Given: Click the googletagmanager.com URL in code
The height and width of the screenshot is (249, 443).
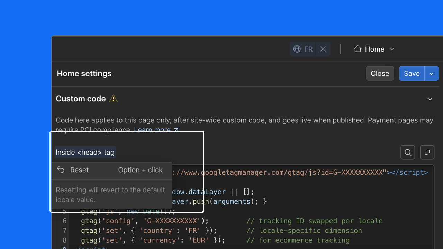Looking at the screenshot, I should [x=279, y=172].
